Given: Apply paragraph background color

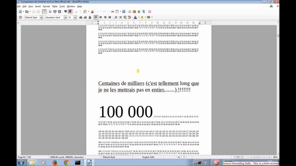Looking at the screenshot, I should [x=149, y=18].
